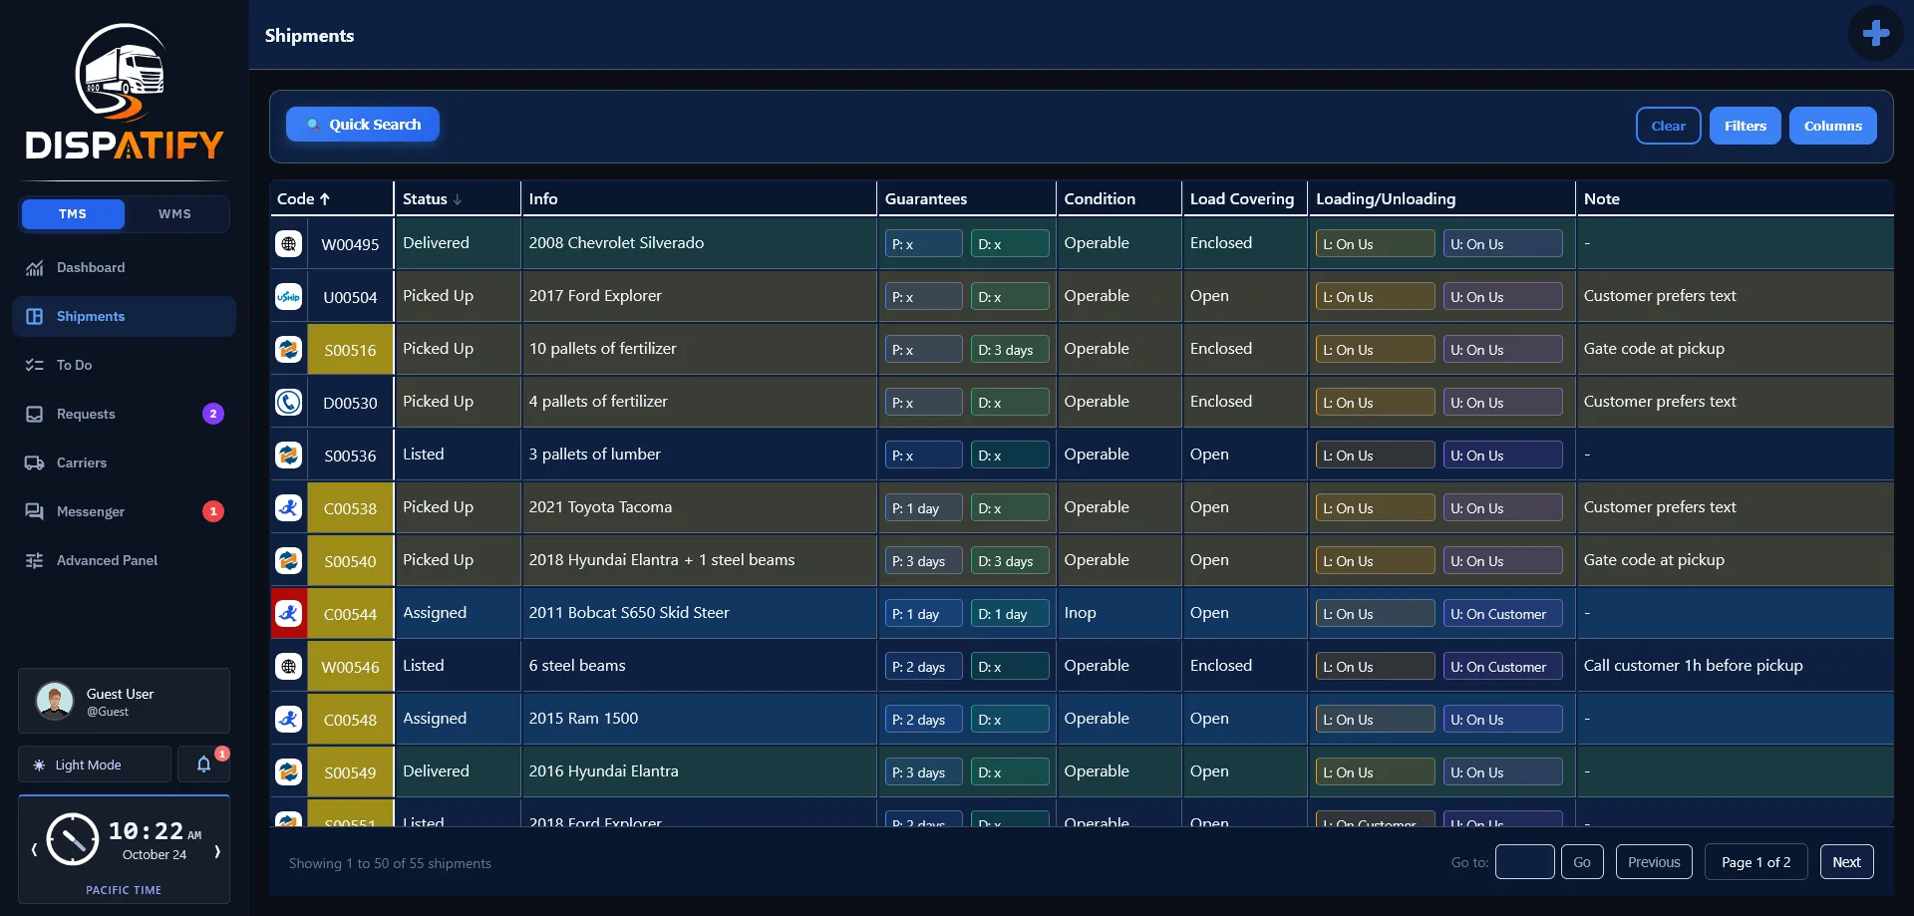Click the Previous page button

pos(1654,862)
